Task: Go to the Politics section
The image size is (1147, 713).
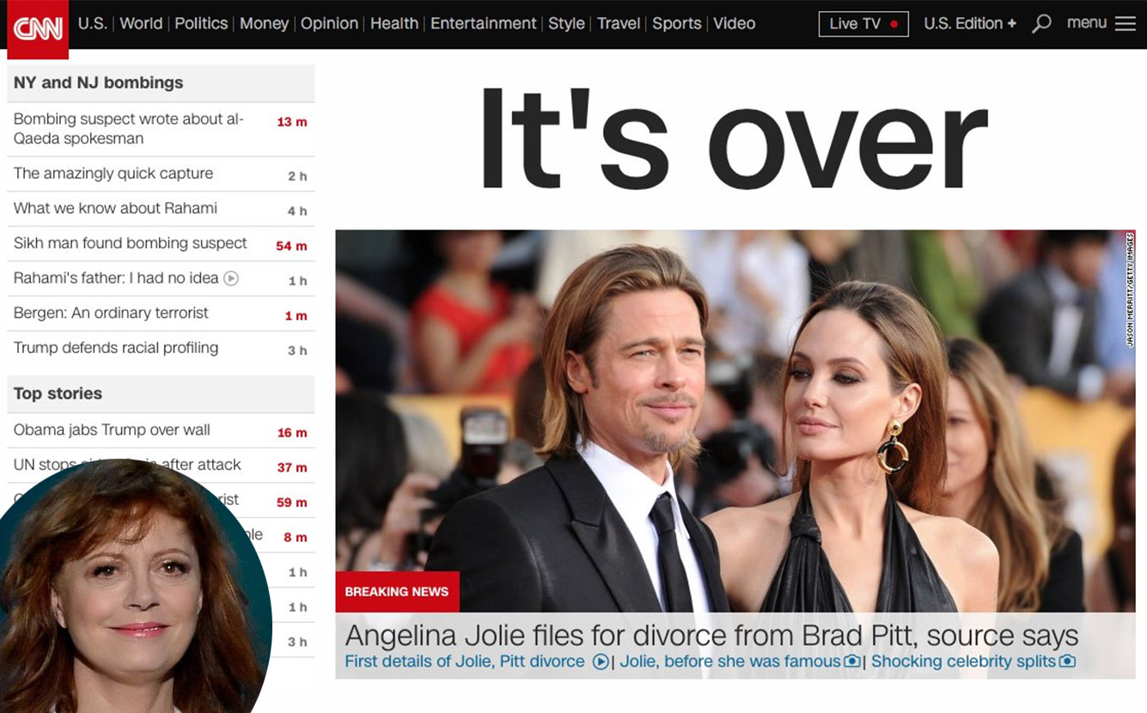Action: click(201, 24)
